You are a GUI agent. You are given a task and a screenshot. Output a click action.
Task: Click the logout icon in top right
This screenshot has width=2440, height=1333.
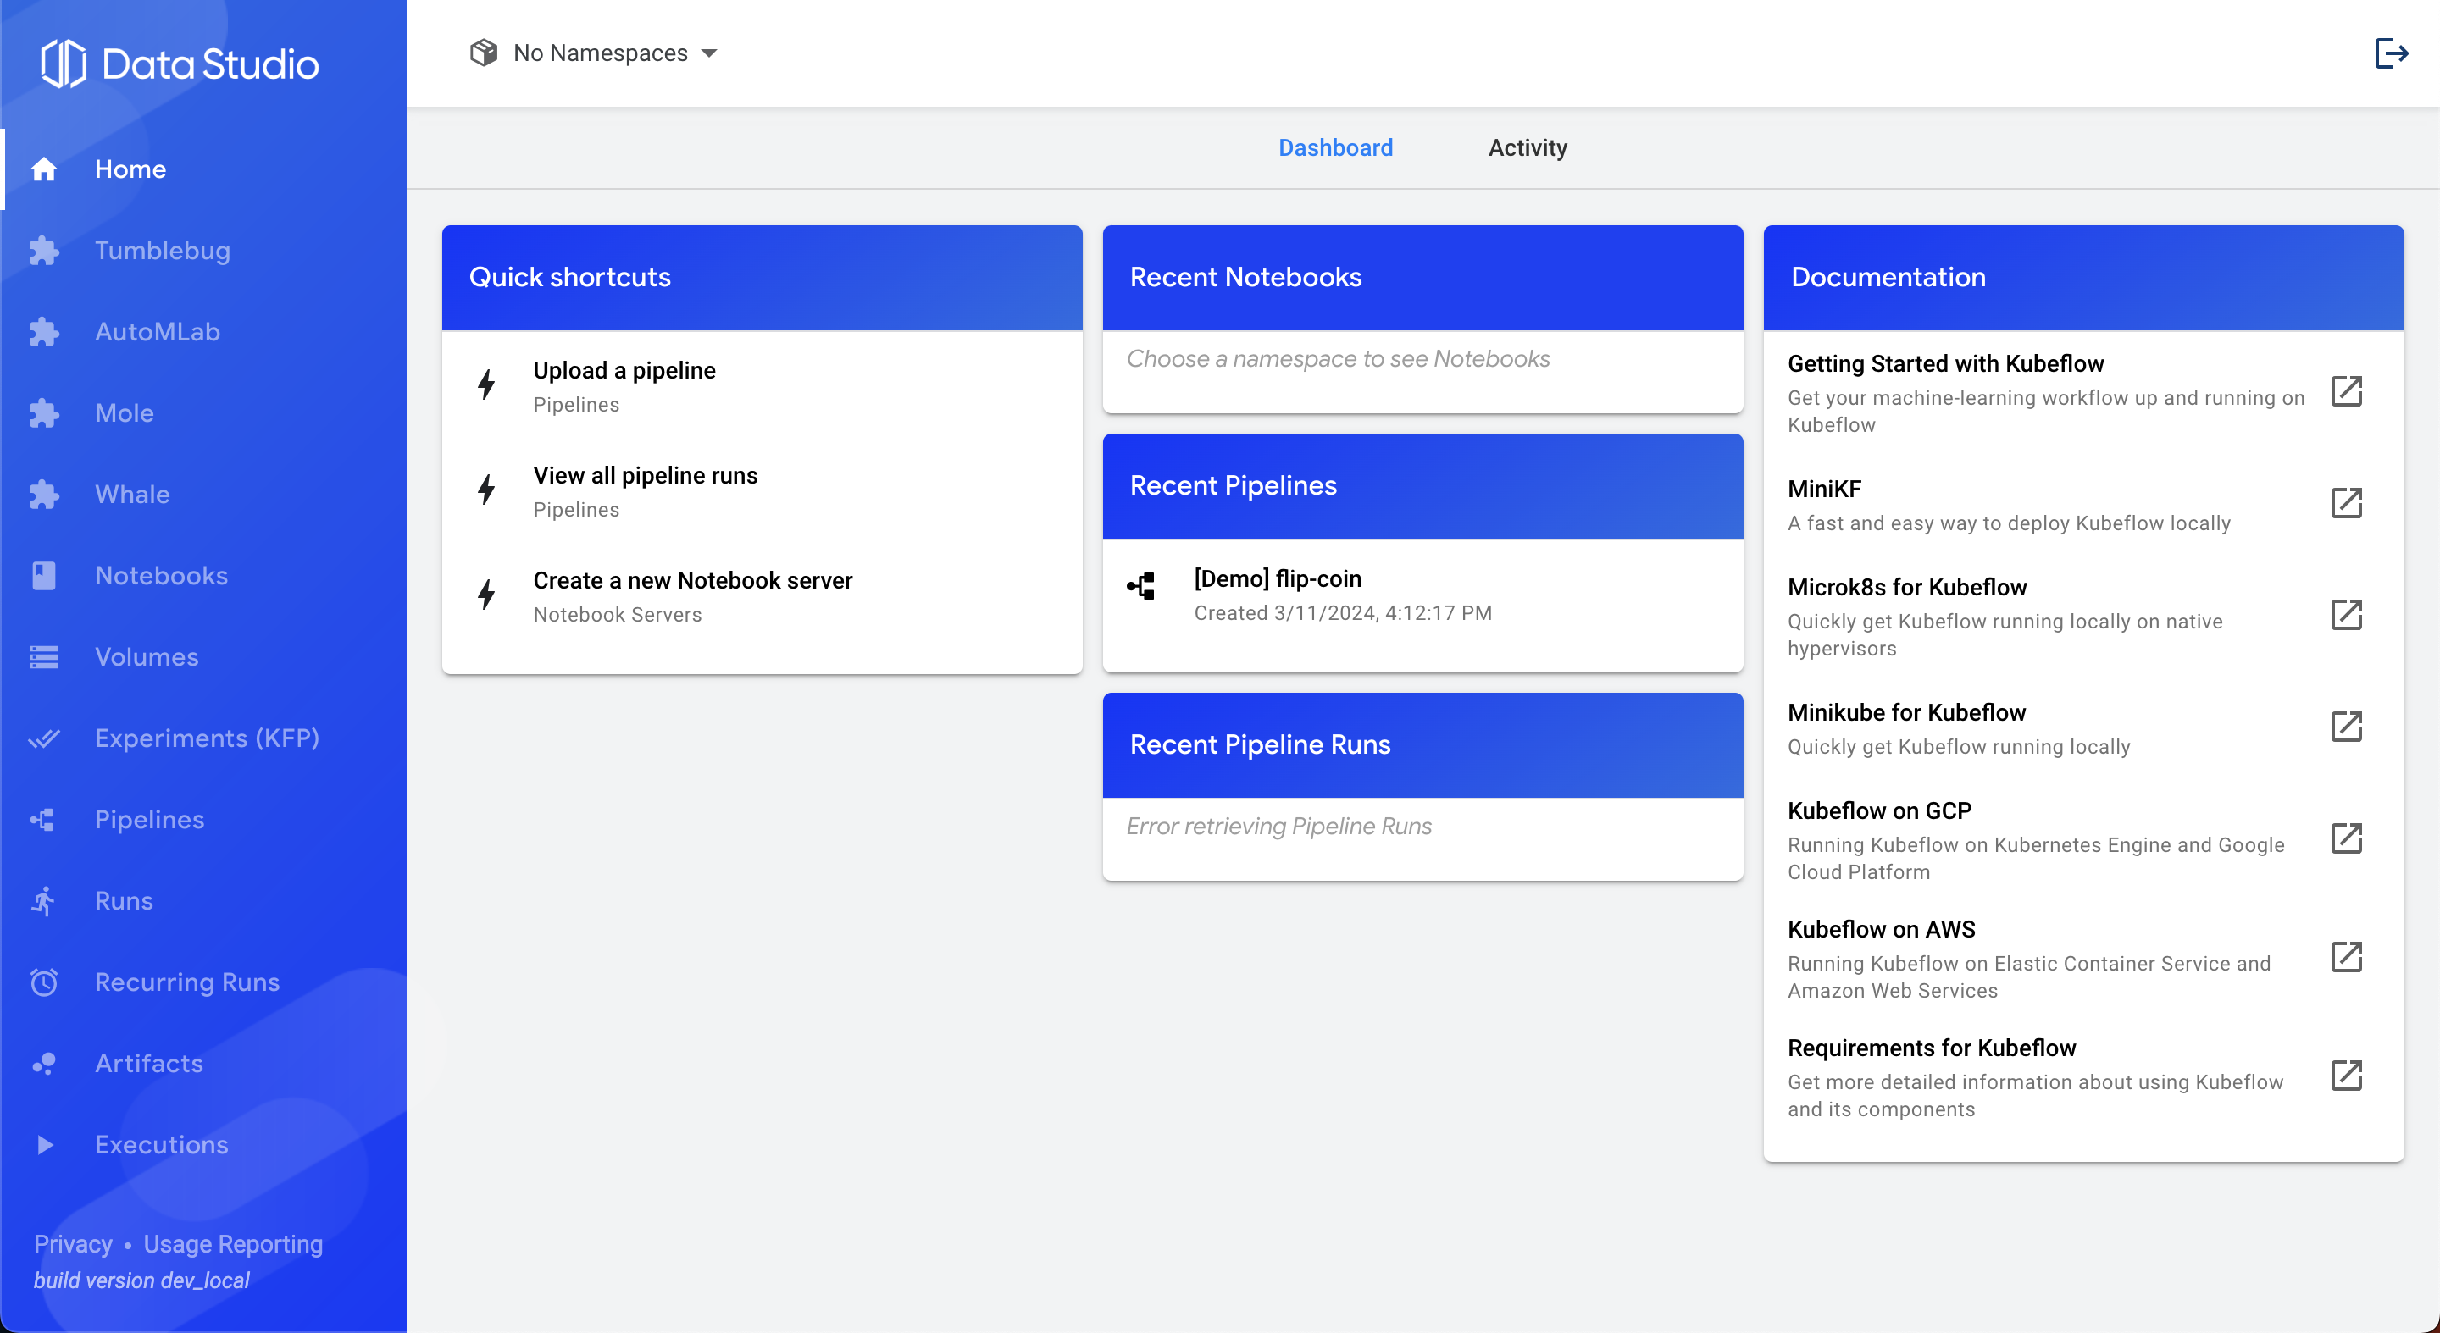pos(2391,53)
